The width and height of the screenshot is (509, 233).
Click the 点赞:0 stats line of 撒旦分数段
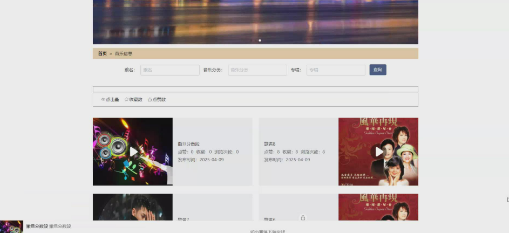tap(208, 152)
